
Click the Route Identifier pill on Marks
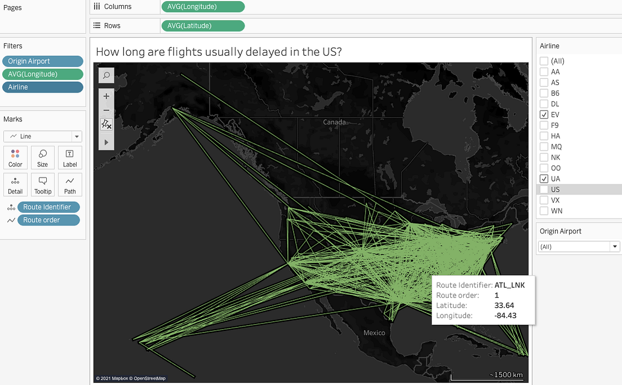click(48, 207)
